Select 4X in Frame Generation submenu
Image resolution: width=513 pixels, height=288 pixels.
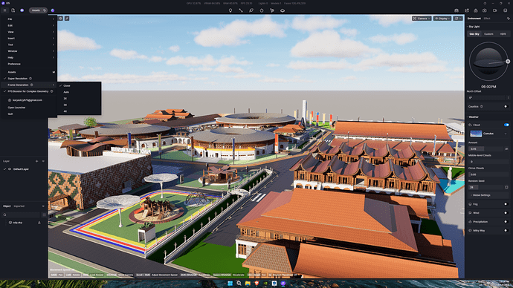(x=79, y=111)
